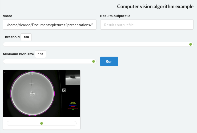Click the Results output file field
This screenshot has height=133, width=197.
(x=147, y=25)
